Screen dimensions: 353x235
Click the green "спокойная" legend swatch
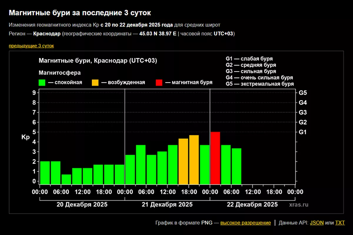[42, 83]
